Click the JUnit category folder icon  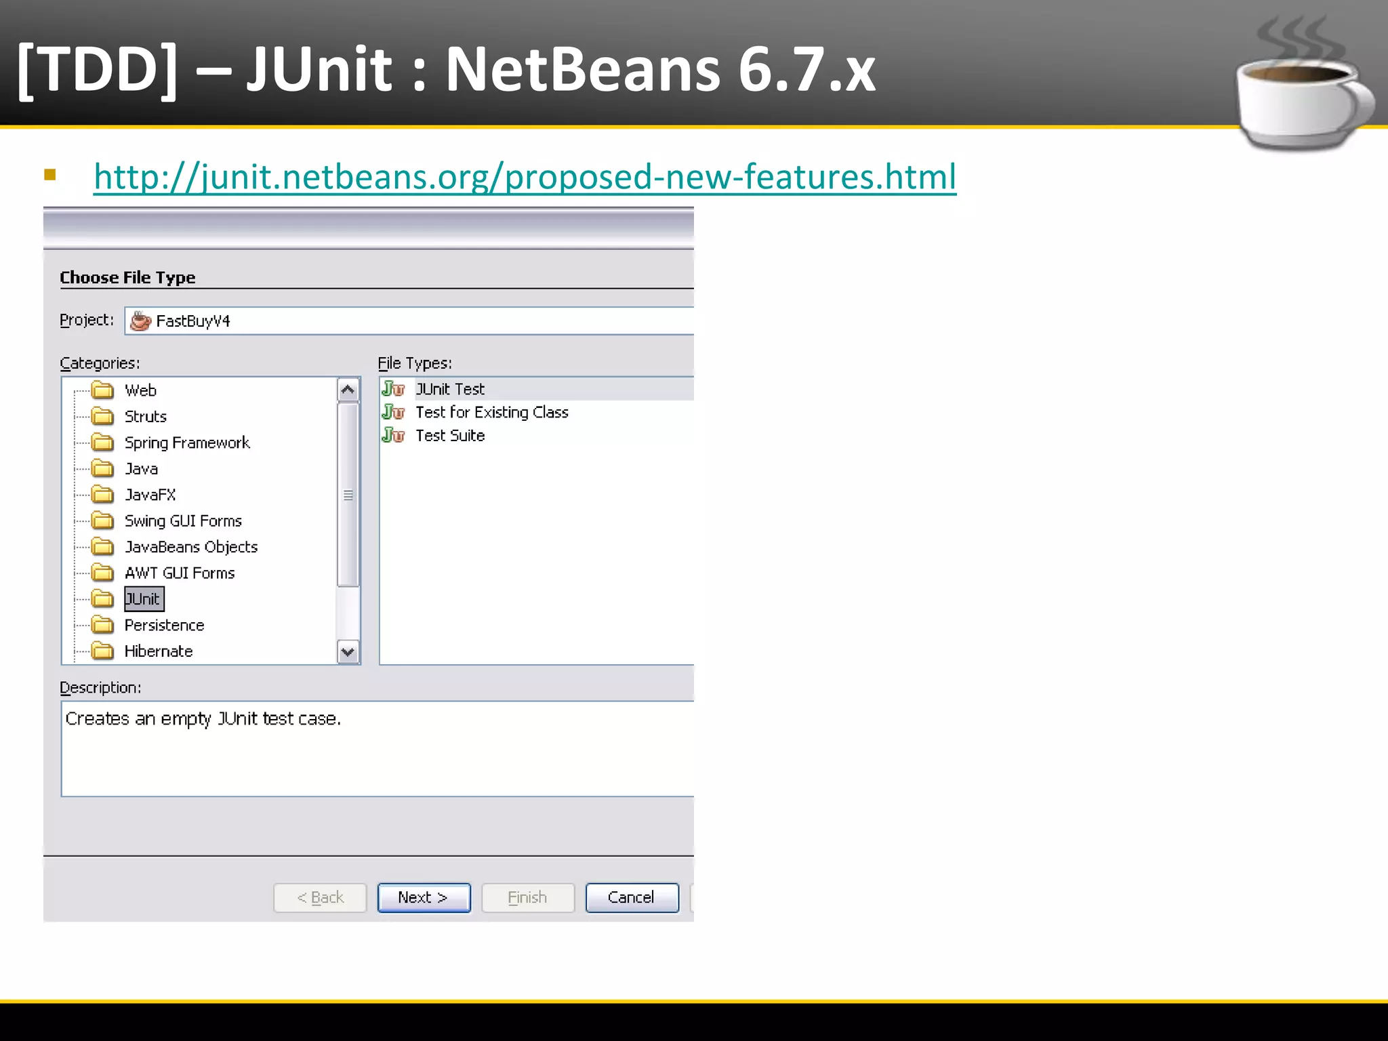pyautogui.click(x=102, y=599)
